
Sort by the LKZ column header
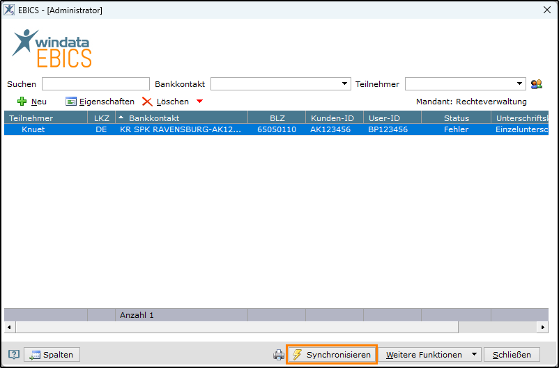(x=101, y=118)
